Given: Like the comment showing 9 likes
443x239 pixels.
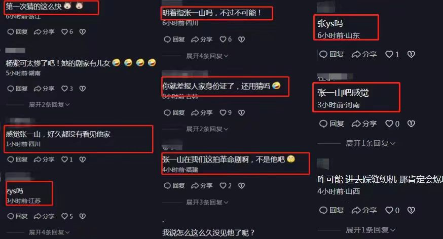Looking at the screenshot, I should (223, 112).
